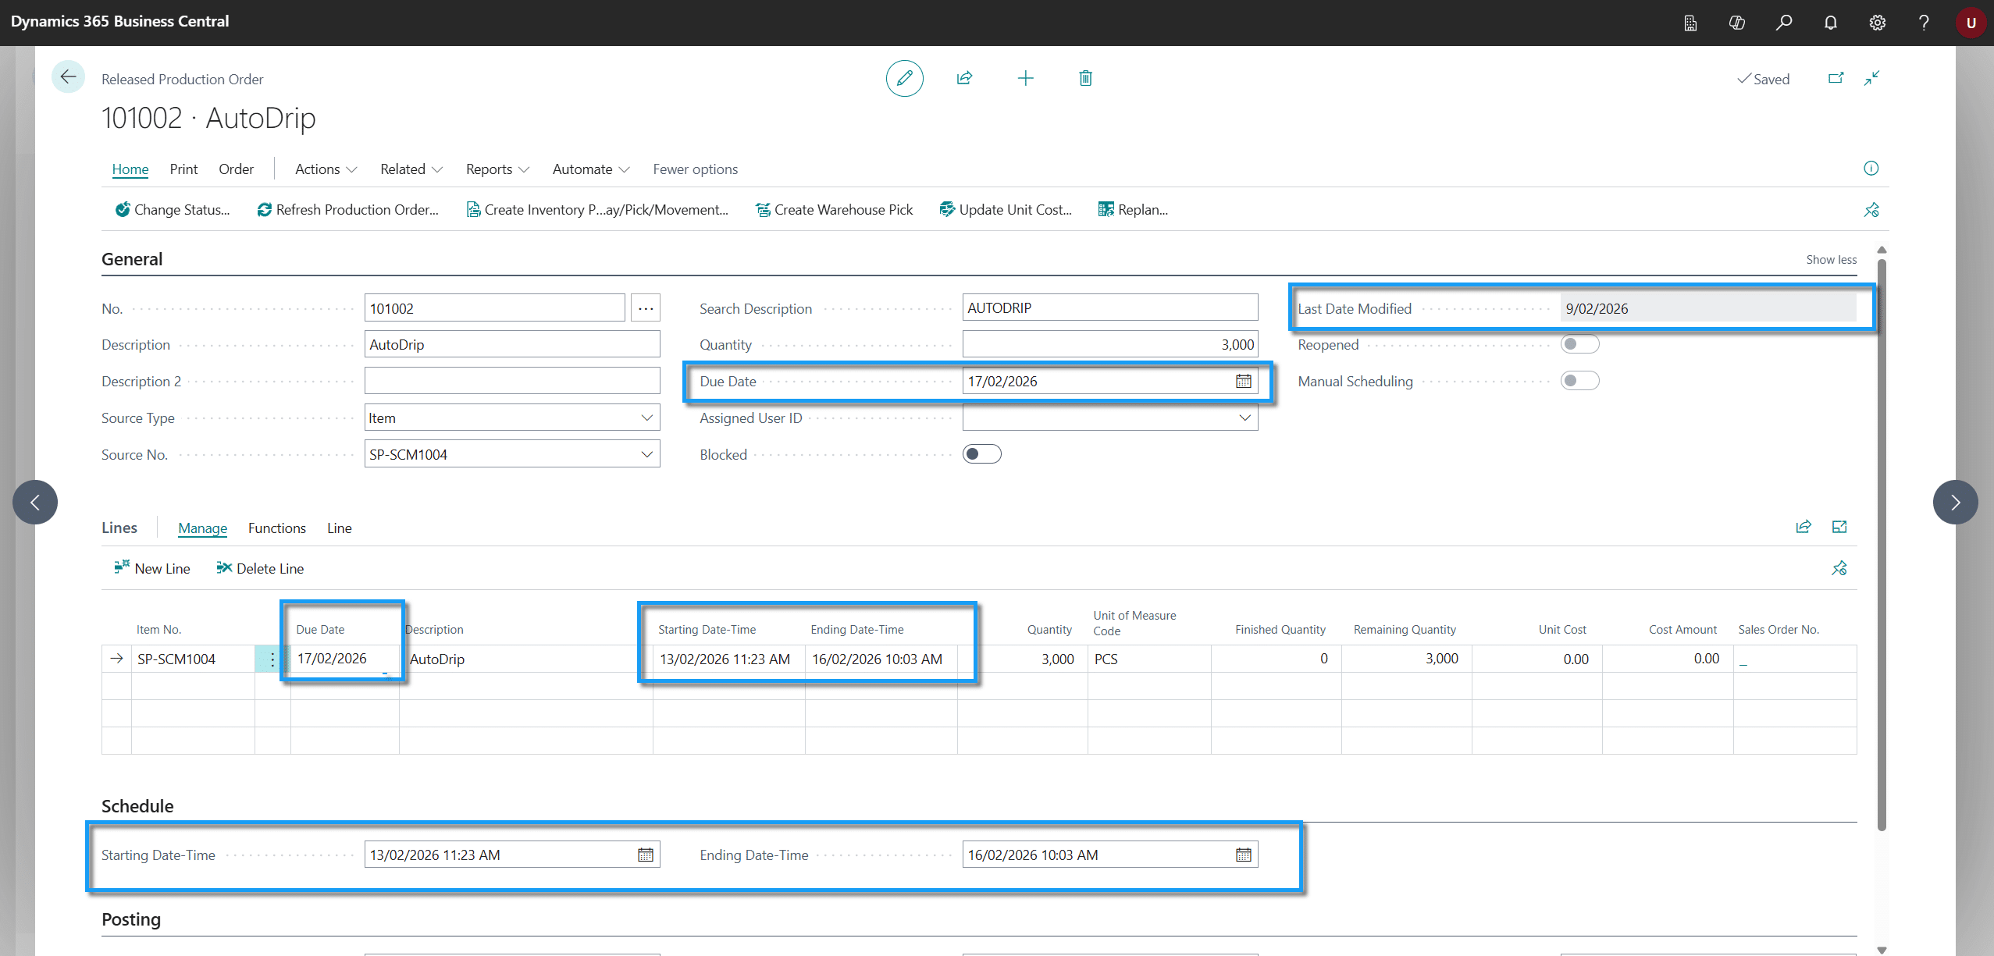Click the help question mark icon
1994x956 pixels.
[x=1924, y=23]
